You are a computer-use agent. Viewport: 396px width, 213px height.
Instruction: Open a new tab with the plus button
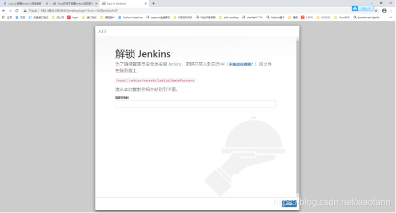coord(153,3)
